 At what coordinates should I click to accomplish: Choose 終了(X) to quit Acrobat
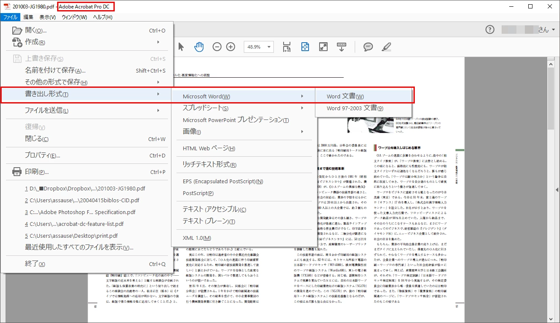[87, 264]
